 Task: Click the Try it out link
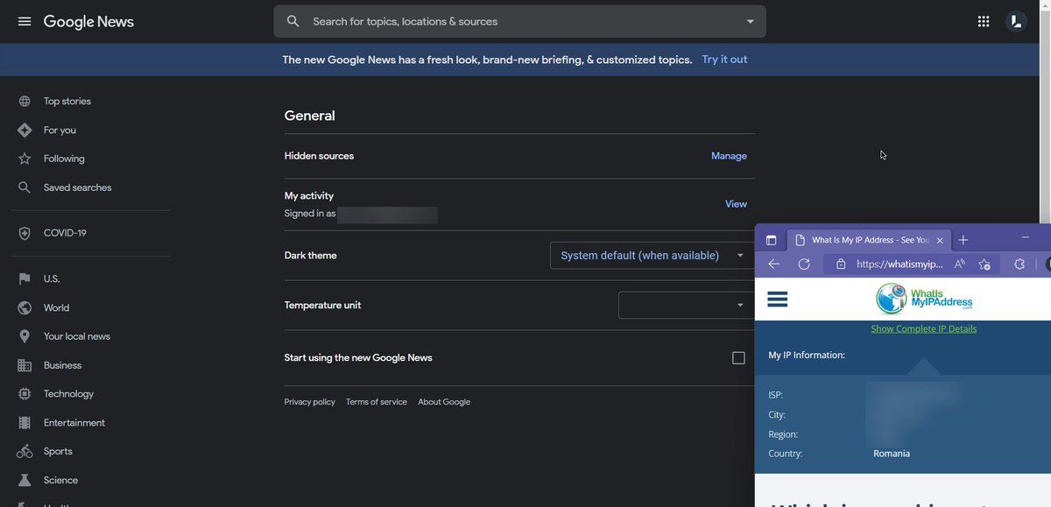click(724, 60)
